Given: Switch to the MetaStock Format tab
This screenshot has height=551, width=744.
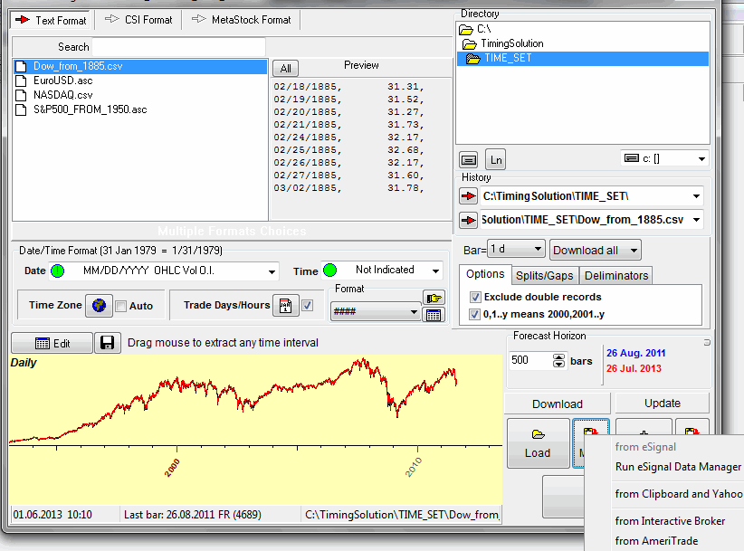Looking at the screenshot, I should coord(242,20).
